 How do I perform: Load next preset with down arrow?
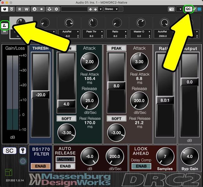coord(96,9)
